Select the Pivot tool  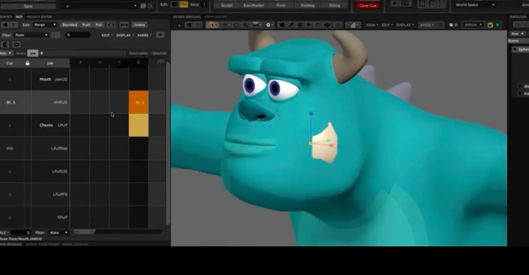(x=280, y=5)
